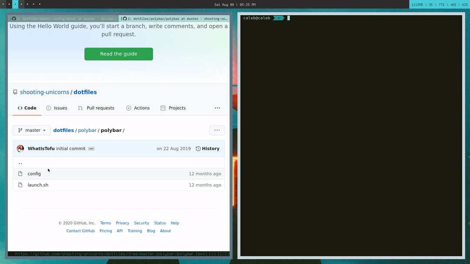
Task: Focus the terminal prompt caleb@caleb
Action: pyautogui.click(x=257, y=18)
